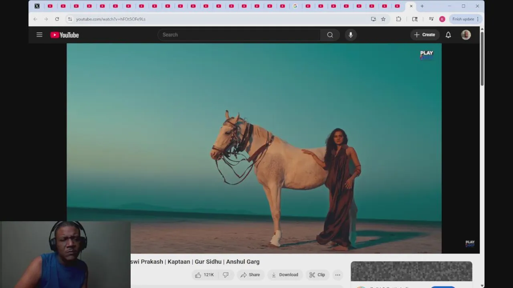Open the YouTube account avatar menu
Screen dimensions: 513x288
(x=466, y=35)
